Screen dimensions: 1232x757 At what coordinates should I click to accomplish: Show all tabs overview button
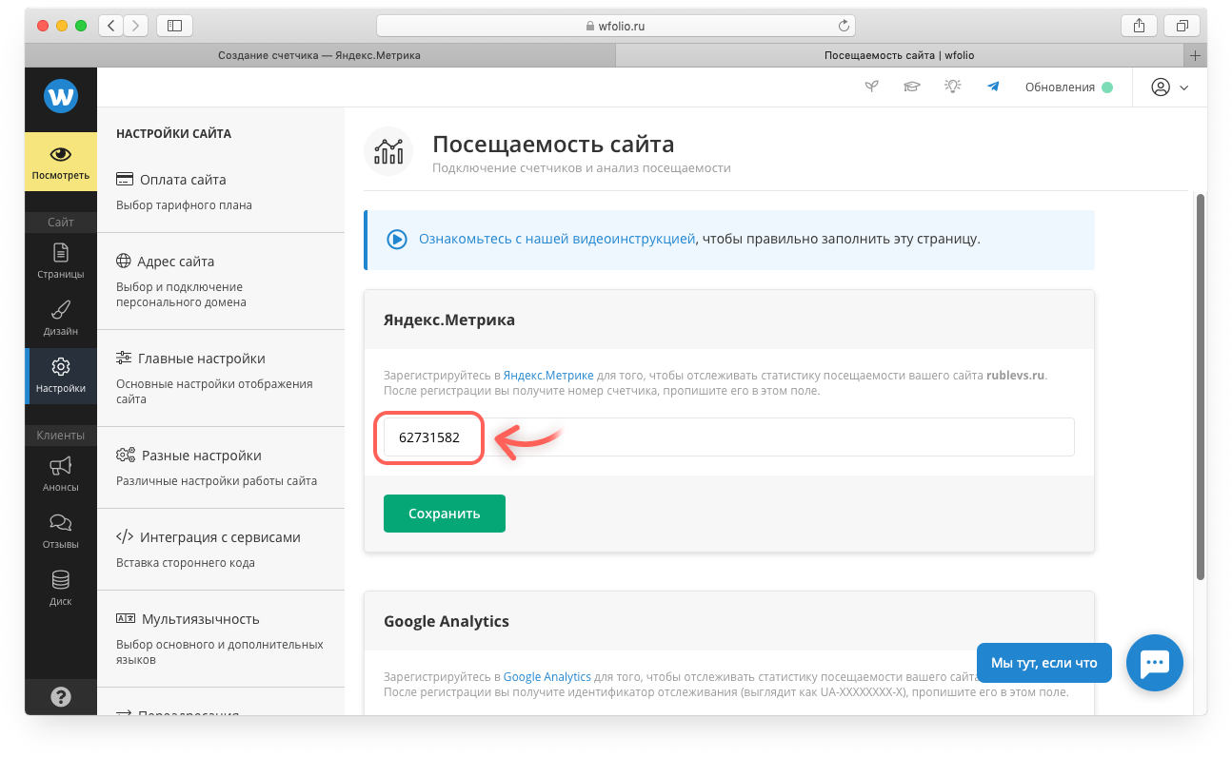tap(1182, 26)
